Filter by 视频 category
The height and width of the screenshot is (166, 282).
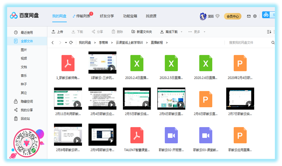point(24,58)
